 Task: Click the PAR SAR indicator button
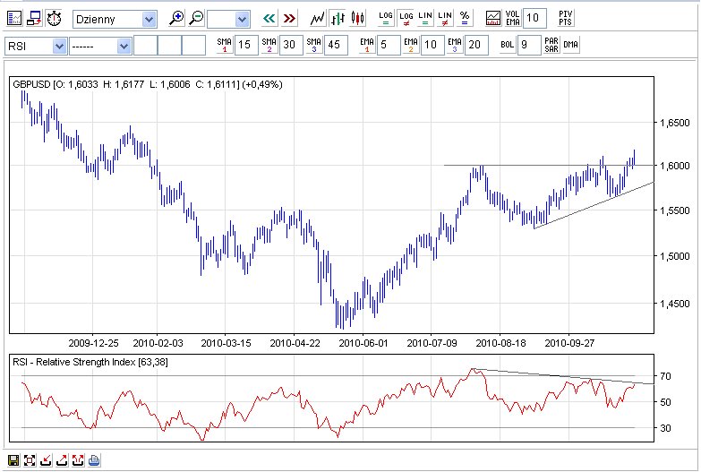(x=551, y=45)
